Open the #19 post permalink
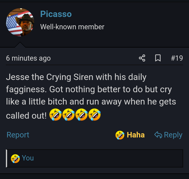The height and width of the screenshot is (179, 189). pos(177,58)
